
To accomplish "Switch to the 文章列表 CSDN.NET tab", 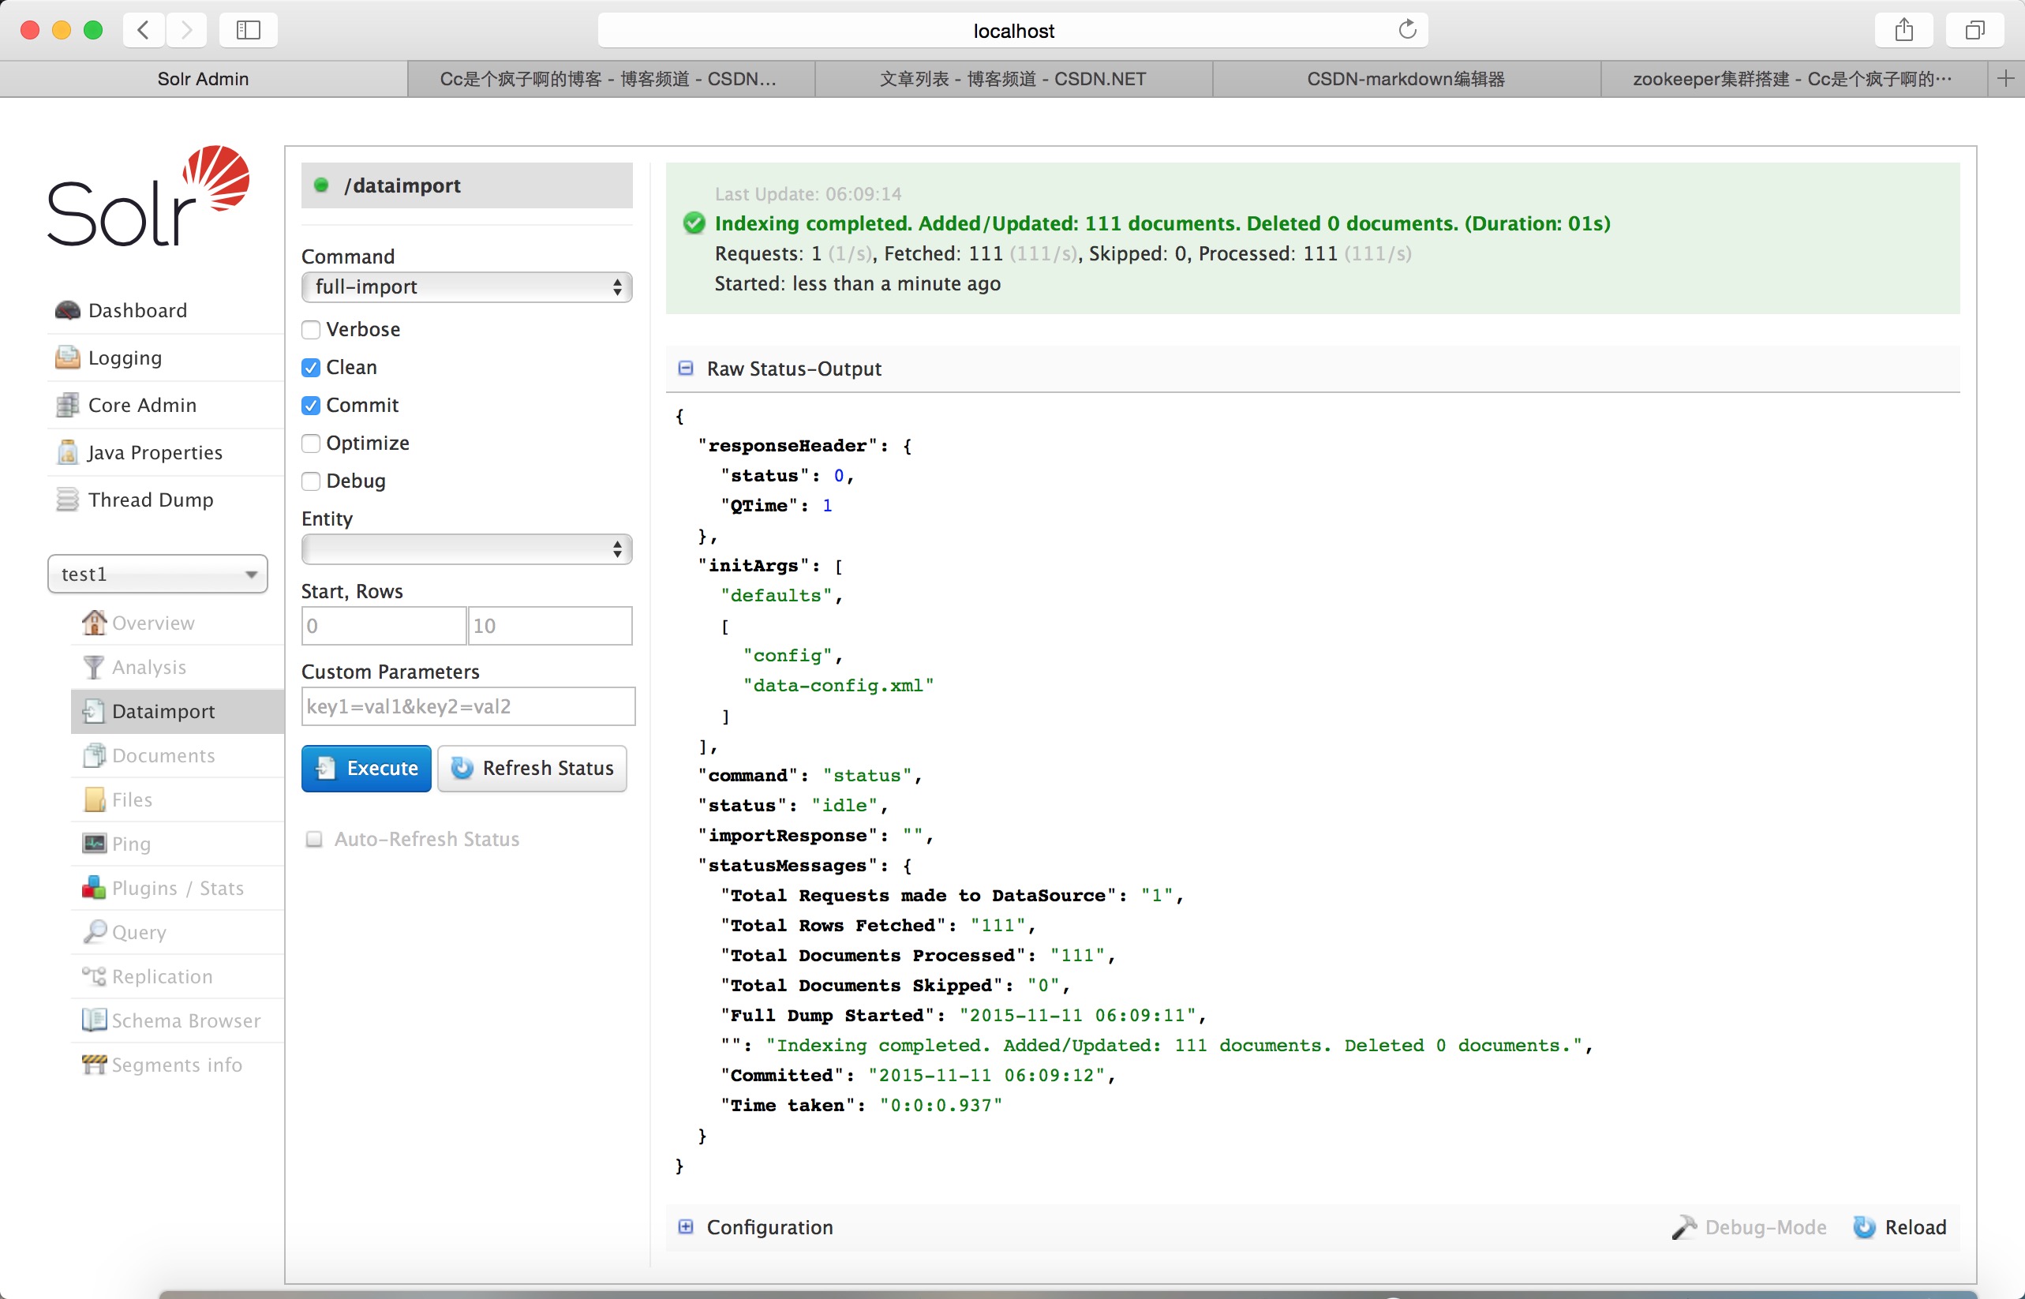I will pos(1013,78).
